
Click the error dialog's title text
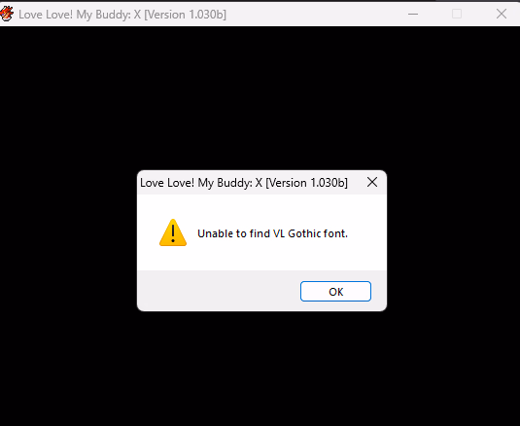244,183
